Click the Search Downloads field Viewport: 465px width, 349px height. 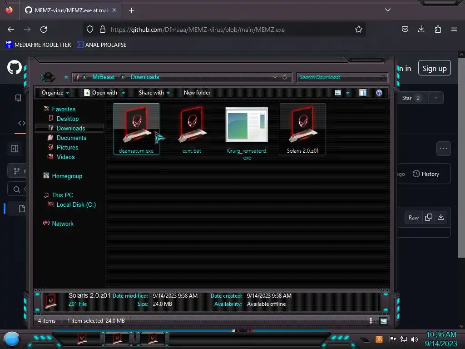coord(342,77)
